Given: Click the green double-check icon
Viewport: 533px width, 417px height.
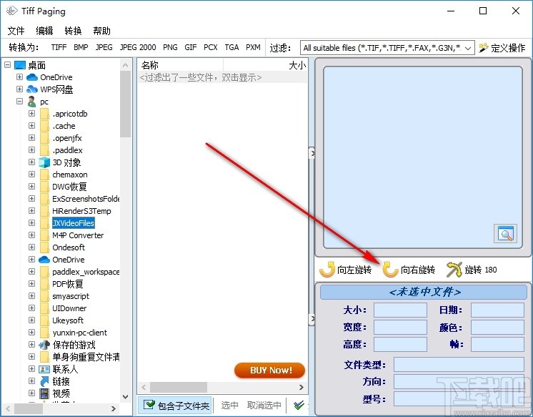Looking at the screenshot, I should pos(299,405).
